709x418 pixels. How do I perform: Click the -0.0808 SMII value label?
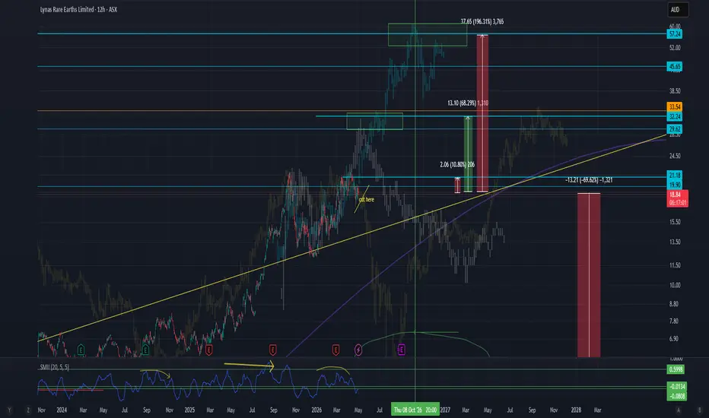[x=677, y=396]
